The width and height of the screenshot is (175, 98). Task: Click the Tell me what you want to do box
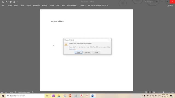[x=100, y=5]
